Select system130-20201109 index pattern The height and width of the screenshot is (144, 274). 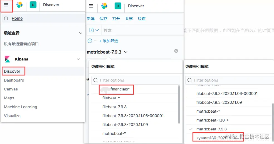click(217, 138)
